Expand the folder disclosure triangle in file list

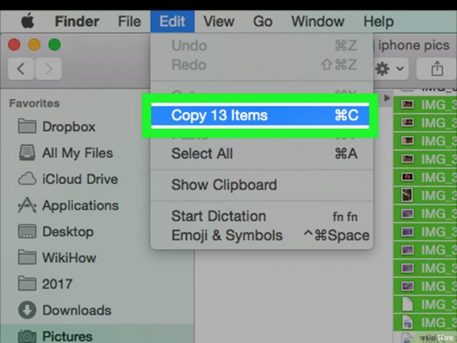pos(387,98)
